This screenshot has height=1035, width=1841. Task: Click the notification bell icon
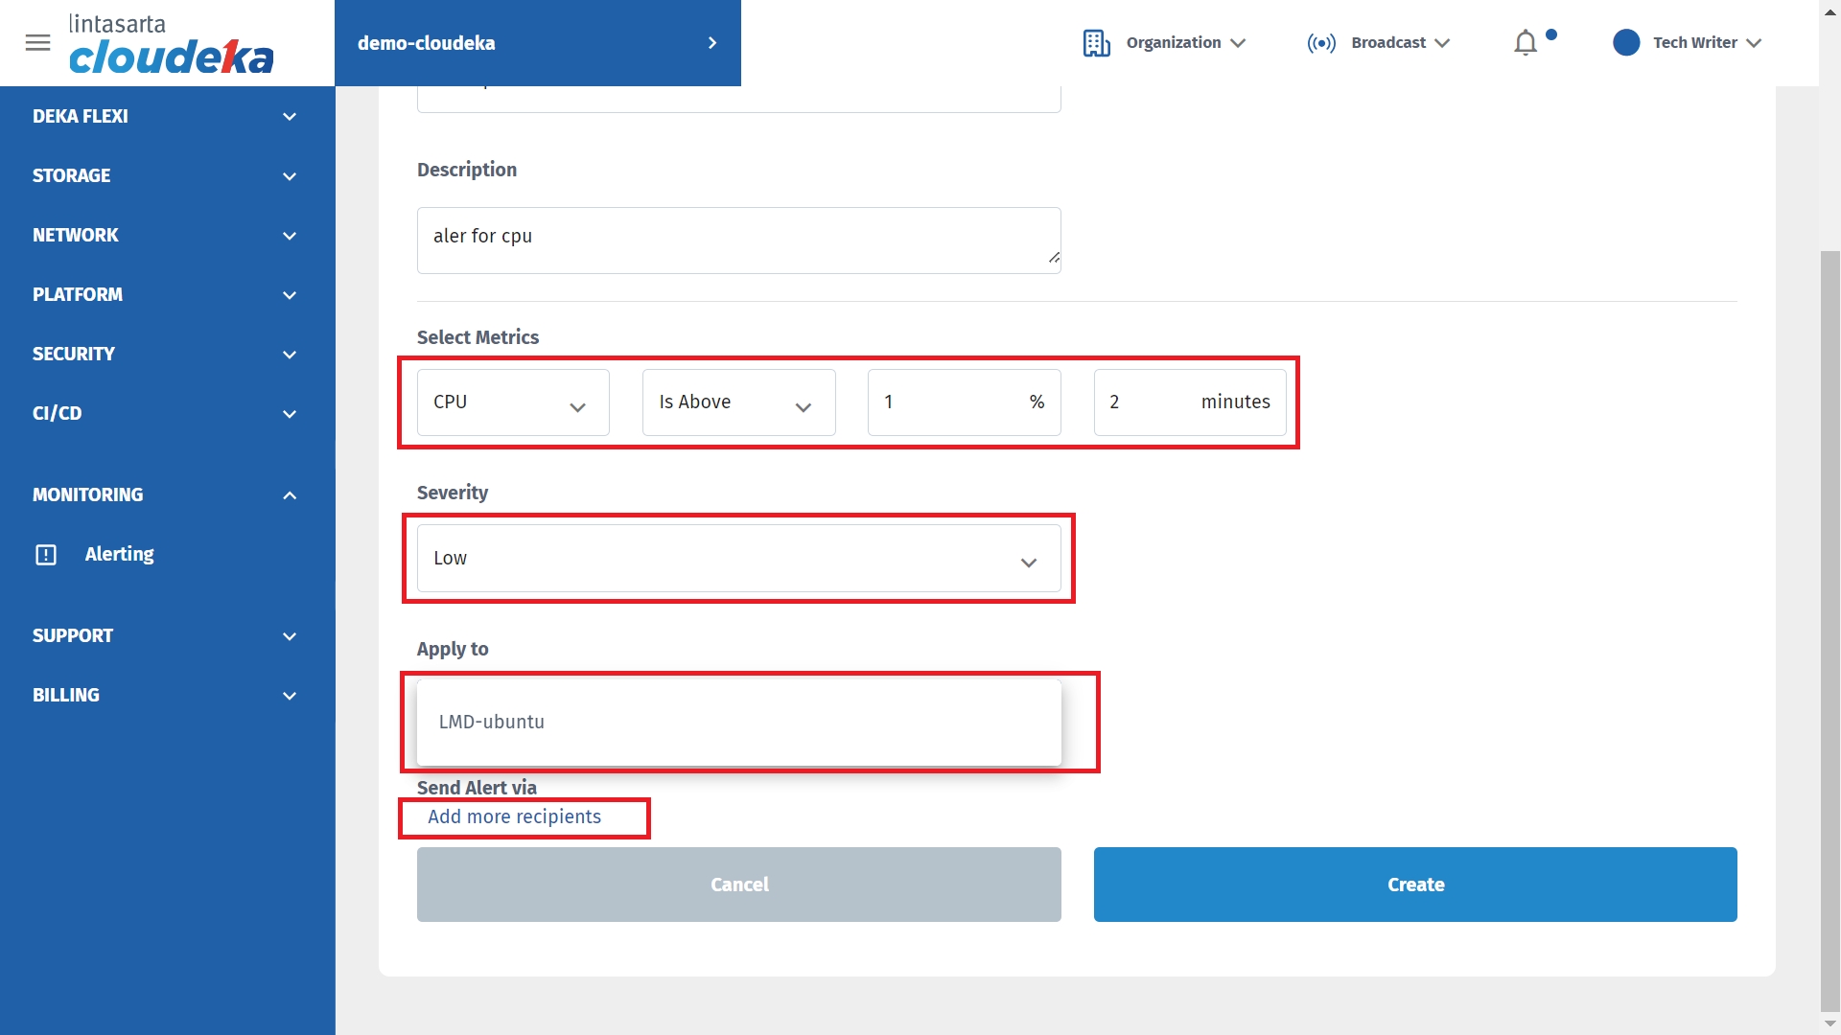coord(1525,43)
